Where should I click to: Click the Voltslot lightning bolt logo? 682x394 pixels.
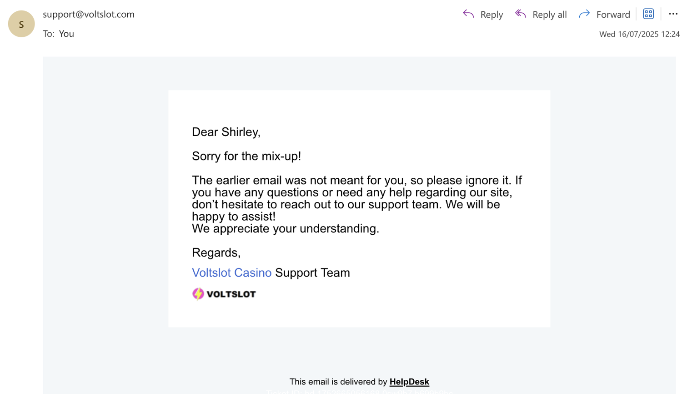(198, 294)
